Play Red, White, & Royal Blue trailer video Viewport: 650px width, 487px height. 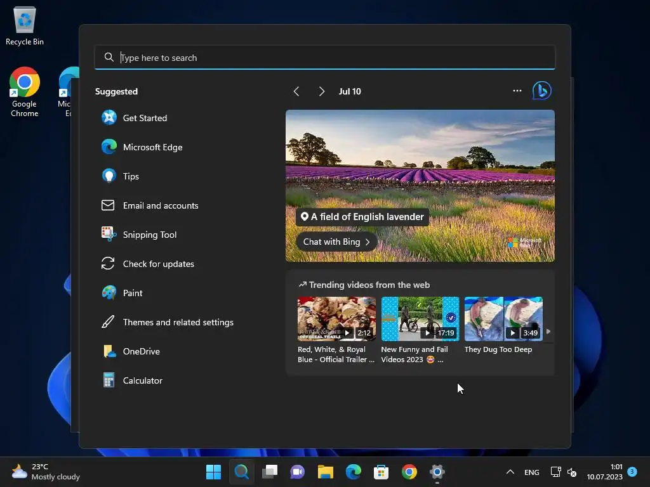coord(336,319)
